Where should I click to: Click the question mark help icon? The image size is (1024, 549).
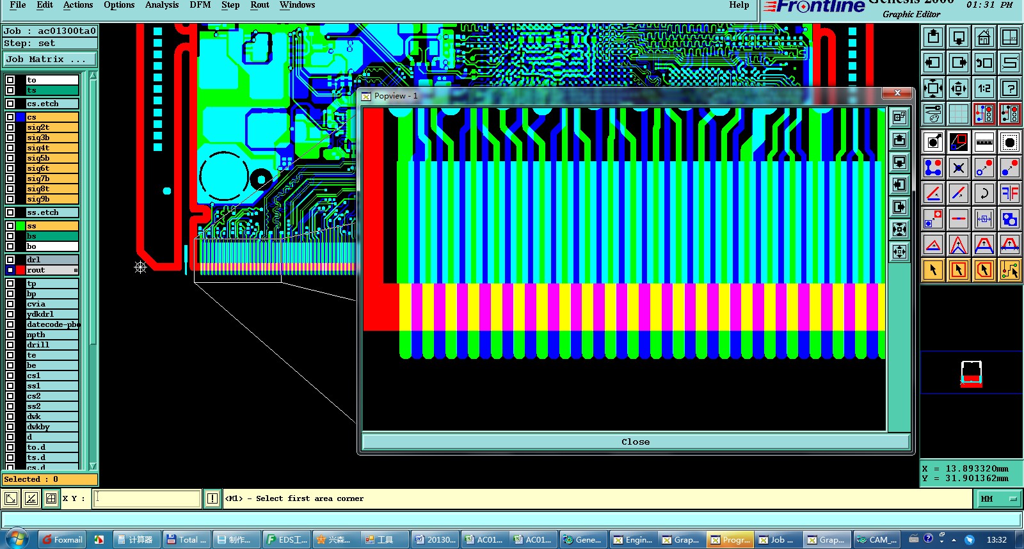1010,88
